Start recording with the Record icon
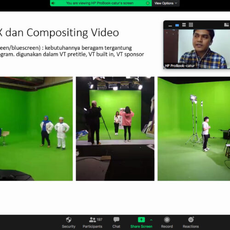This screenshot has width=230, height=230. [167, 219]
